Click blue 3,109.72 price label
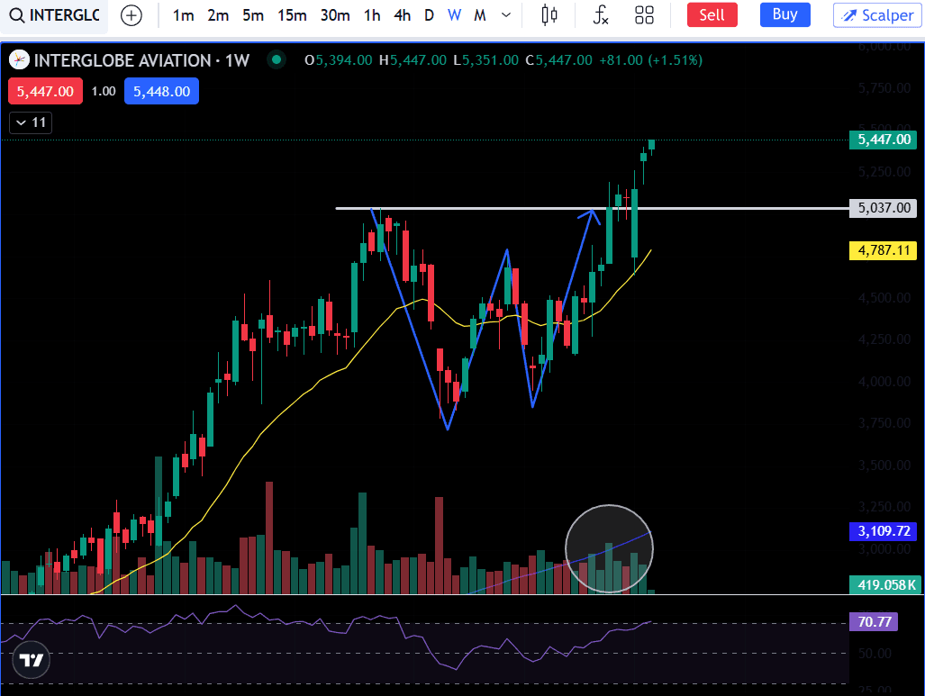Image resolution: width=925 pixels, height=696 pixels. 883,531
